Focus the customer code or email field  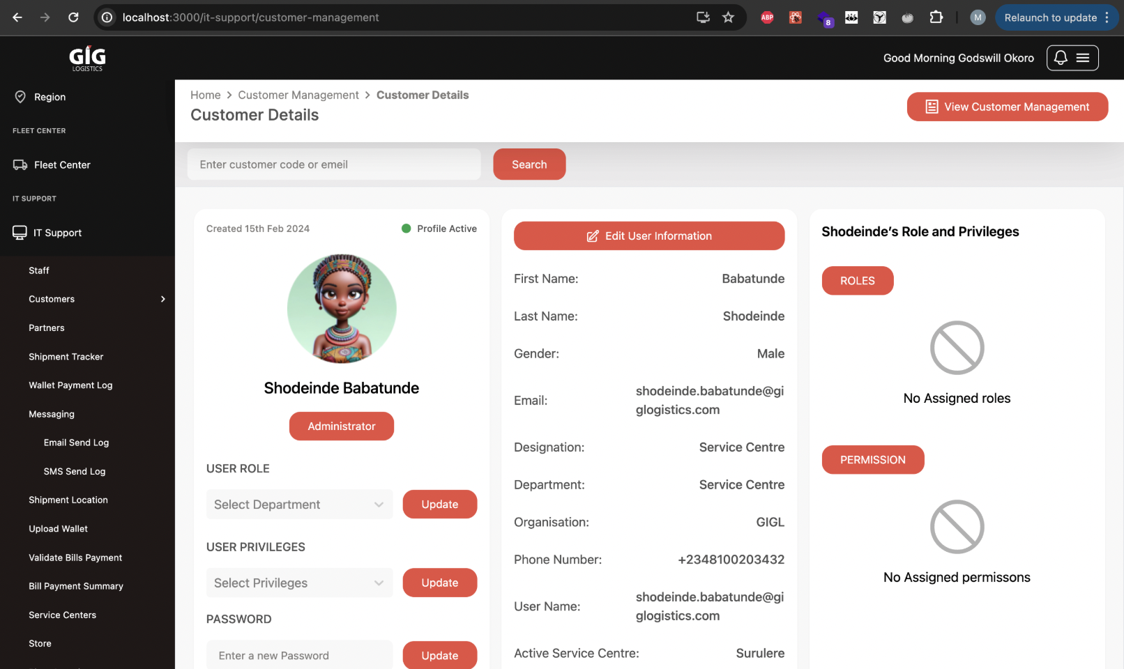334,164
